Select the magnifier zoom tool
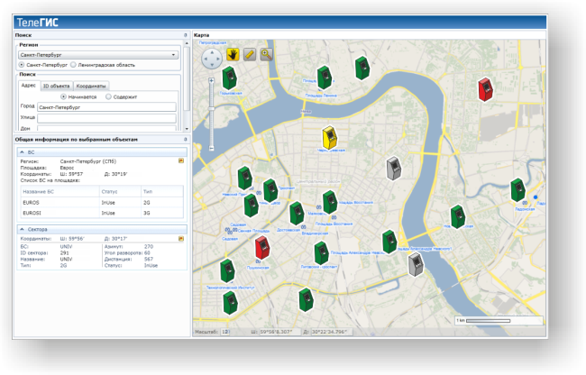This screenshot has height=375, width=586. tap(266, 55)
